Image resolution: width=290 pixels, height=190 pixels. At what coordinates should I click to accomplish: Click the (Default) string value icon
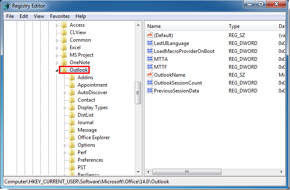[x=150, y=35]
